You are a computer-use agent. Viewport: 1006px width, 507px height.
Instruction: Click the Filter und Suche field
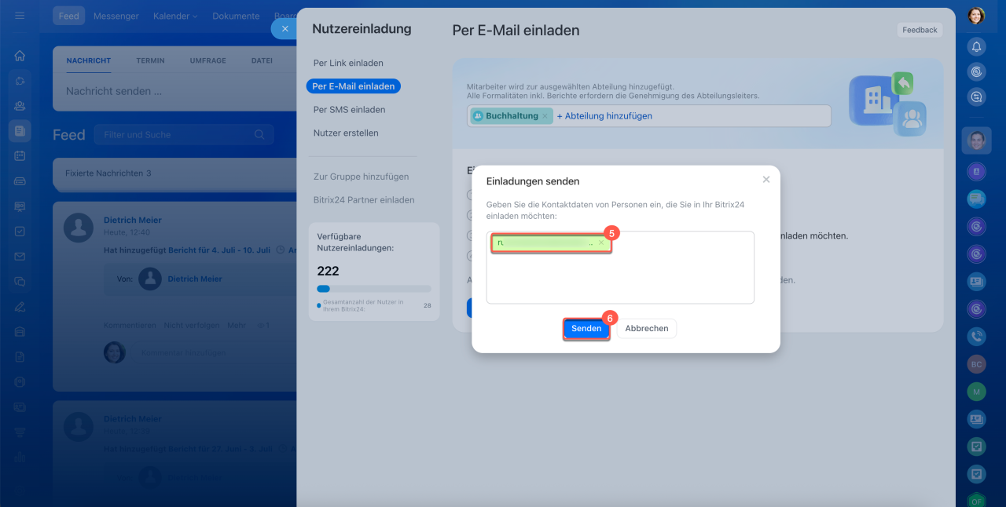pyautogui.click(x=184, y=135)
